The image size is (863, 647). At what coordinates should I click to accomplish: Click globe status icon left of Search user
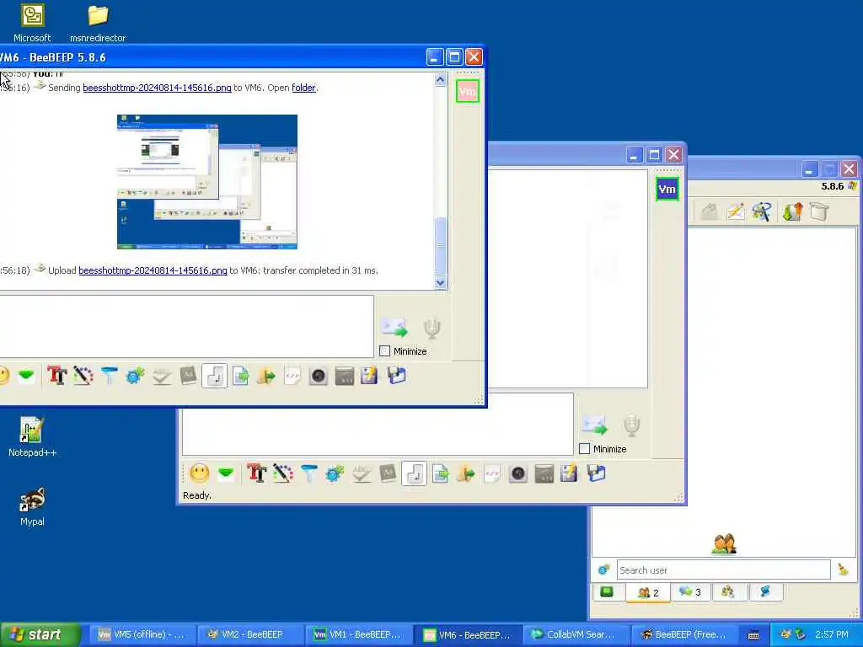603,570
